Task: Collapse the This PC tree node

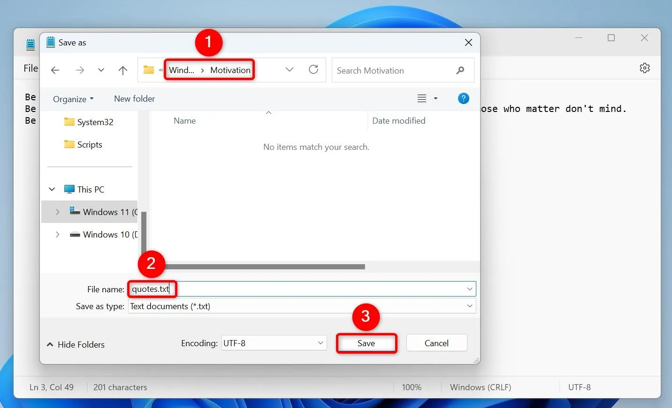Action: coord(52,189)
